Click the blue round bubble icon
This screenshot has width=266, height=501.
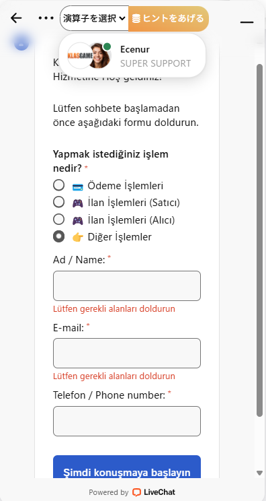(x=21, y=43)
